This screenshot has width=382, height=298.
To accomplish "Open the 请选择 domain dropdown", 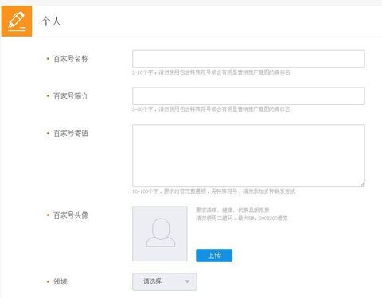I will 165,281.
